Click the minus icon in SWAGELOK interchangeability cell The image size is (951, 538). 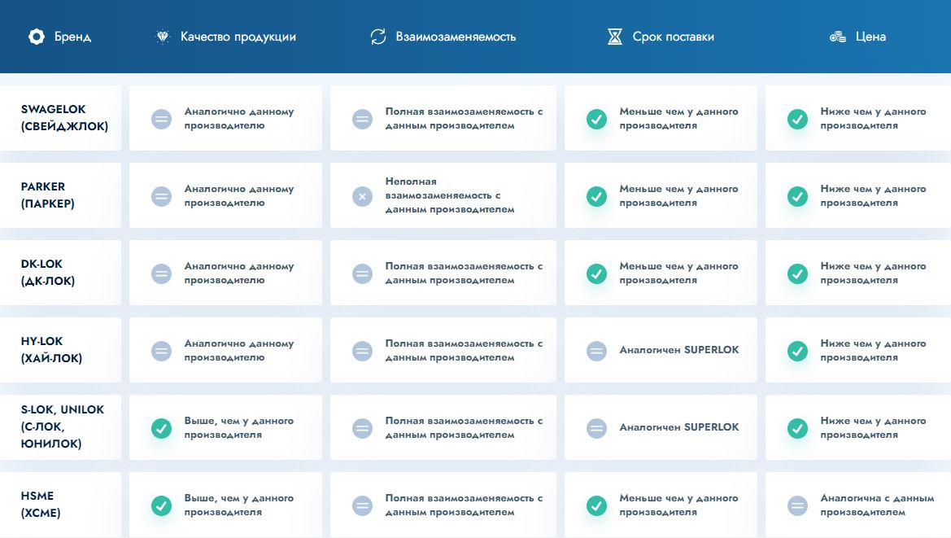(362, 119)
